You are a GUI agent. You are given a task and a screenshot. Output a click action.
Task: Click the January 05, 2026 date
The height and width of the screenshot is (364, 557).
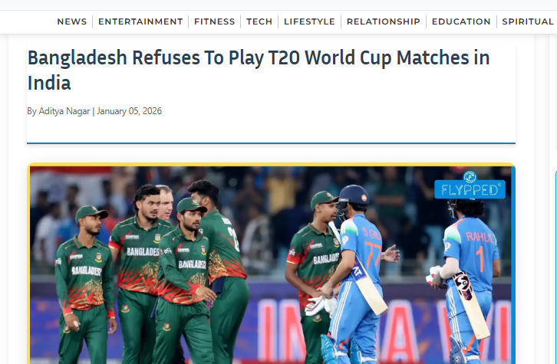coord(130,111)
